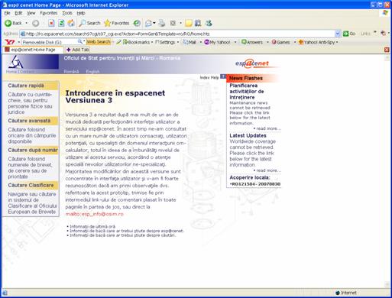Click the Back navigation arrow
The width and height of the screenshot is (392, 298).
pos(8,23)
